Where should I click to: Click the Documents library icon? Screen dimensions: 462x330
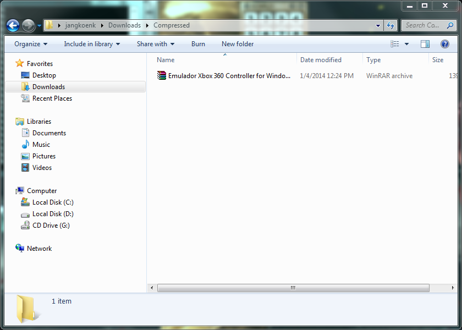(25, 133)
